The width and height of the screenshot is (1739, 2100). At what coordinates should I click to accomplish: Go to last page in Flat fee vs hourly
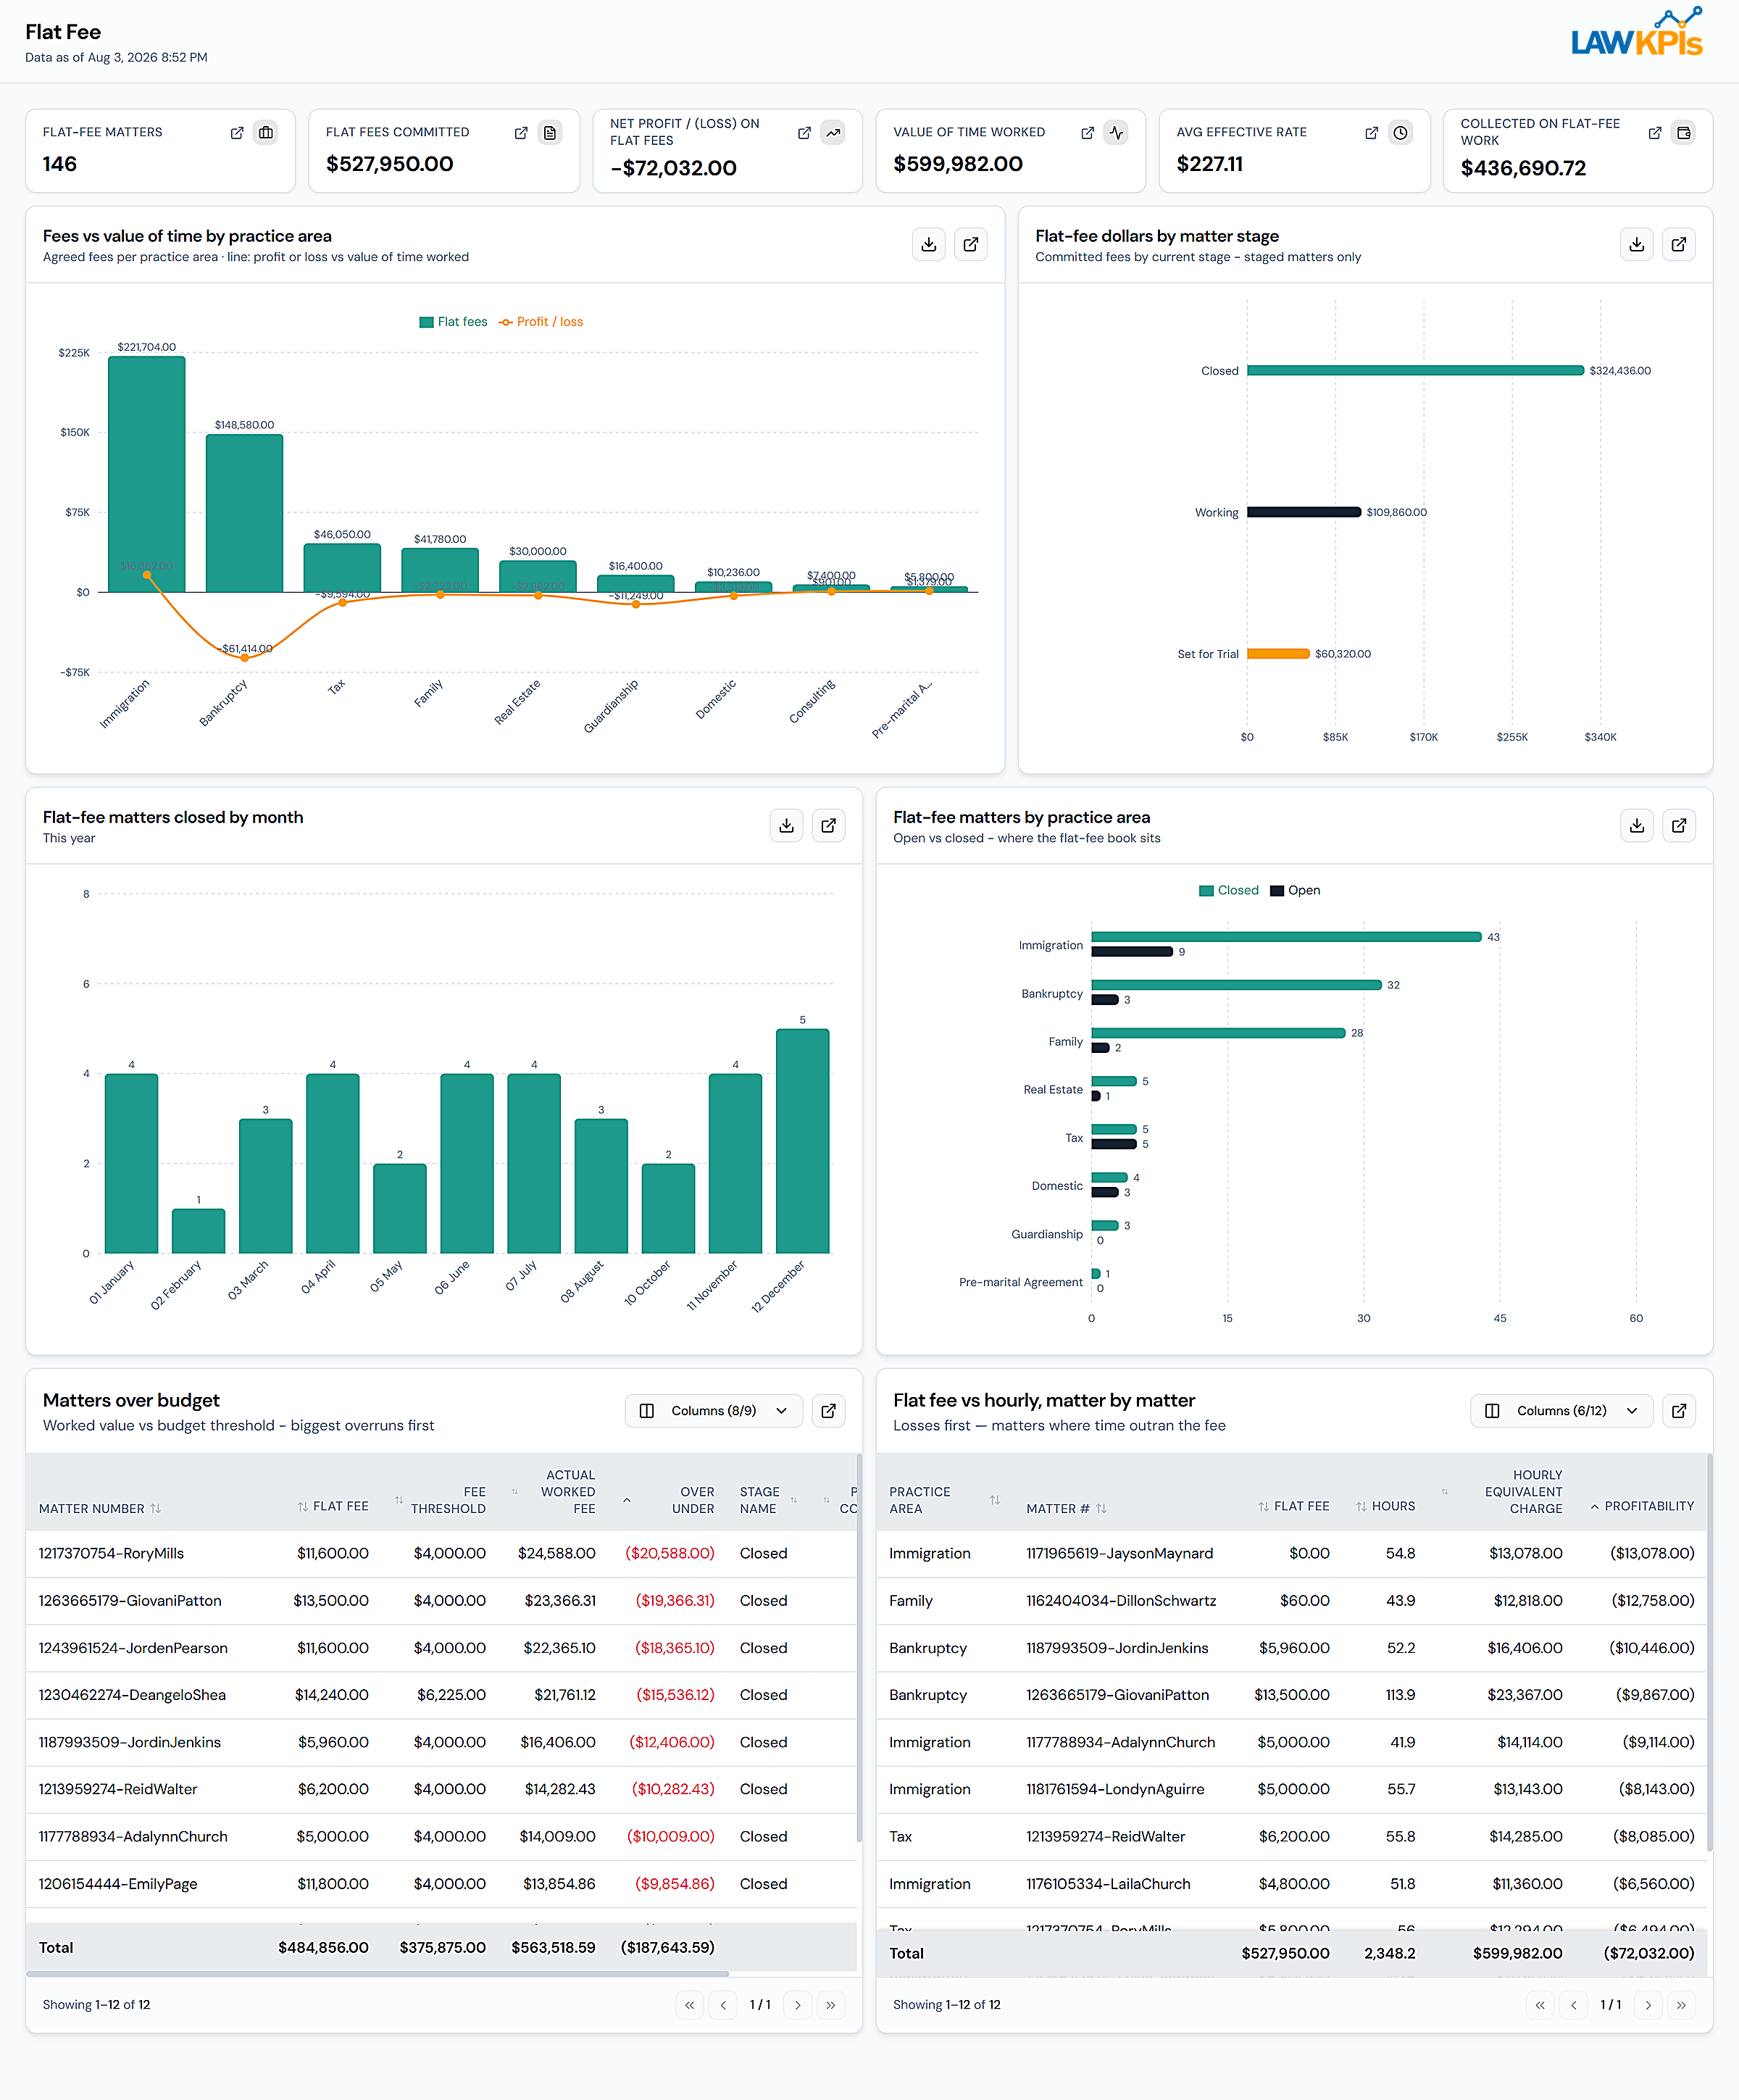coord(1681,2006)
